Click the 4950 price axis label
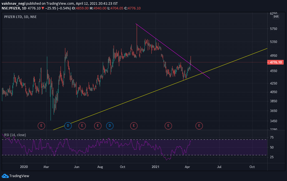 (273, 55)
